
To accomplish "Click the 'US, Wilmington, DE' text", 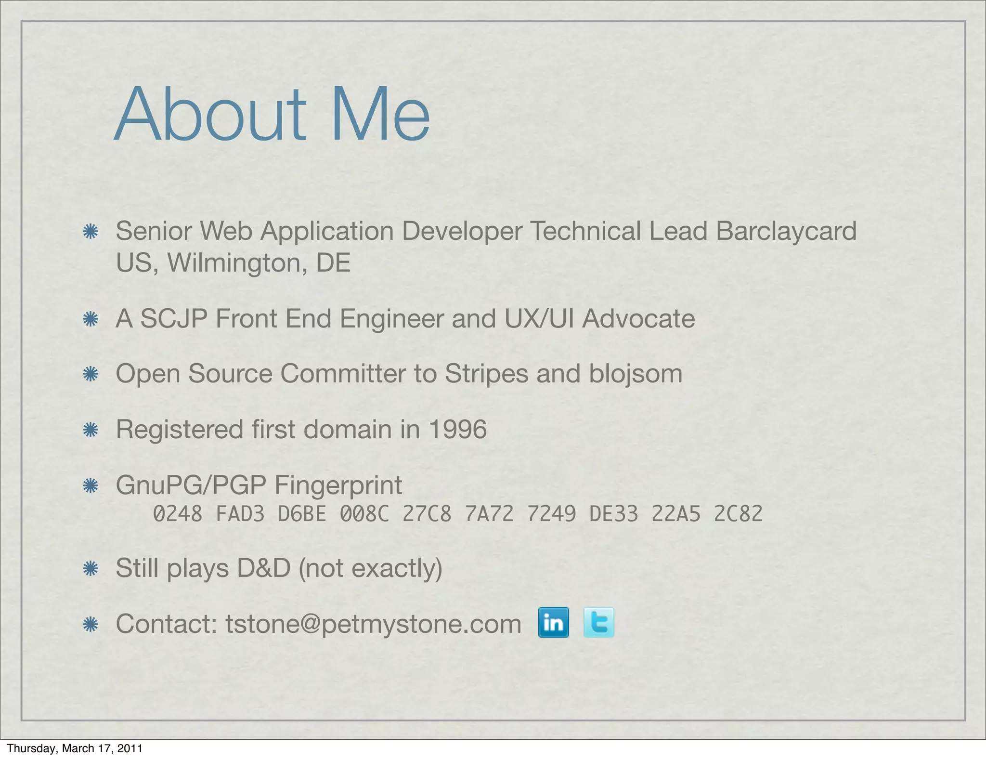I will 233,262.
